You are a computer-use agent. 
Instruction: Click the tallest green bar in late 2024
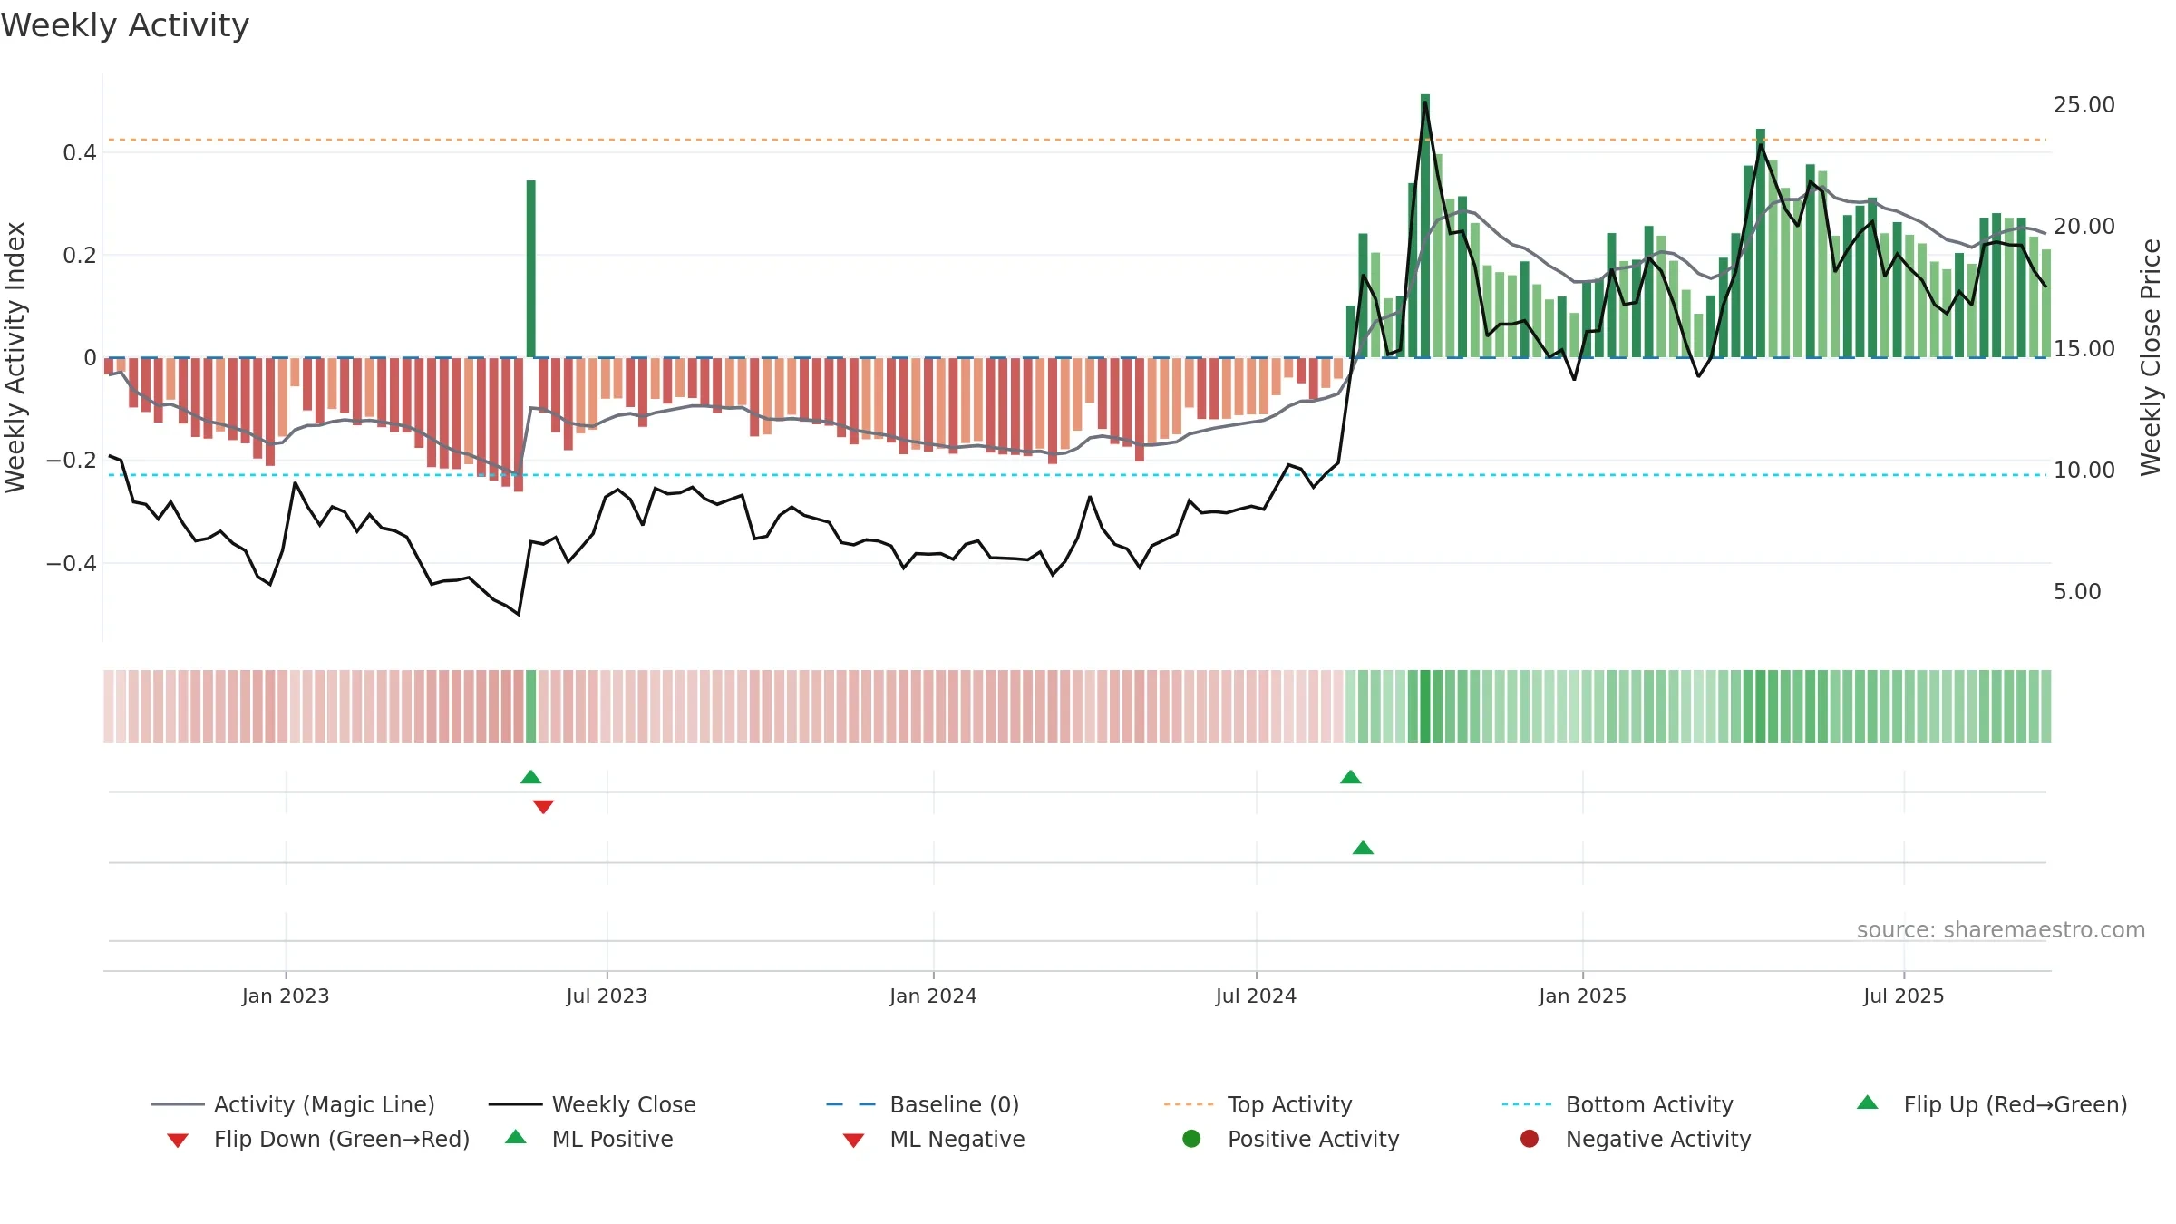[1425, 226]
